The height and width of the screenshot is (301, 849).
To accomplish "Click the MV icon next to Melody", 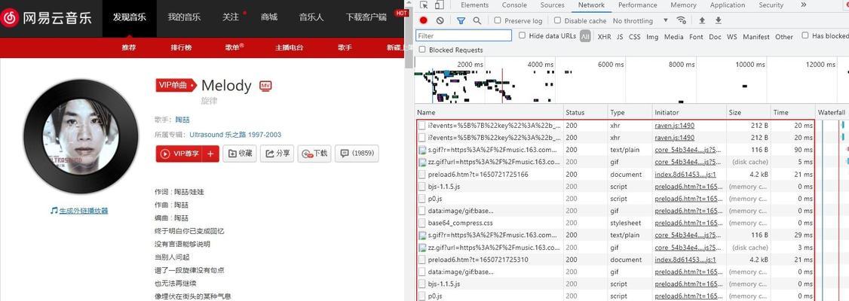I will click(x=265, y=85).
